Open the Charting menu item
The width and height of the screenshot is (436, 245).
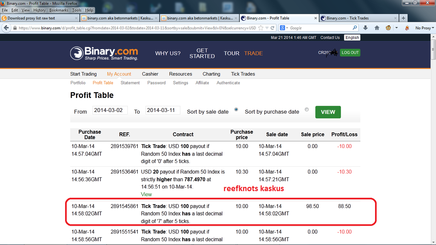(x=211, y=74)
